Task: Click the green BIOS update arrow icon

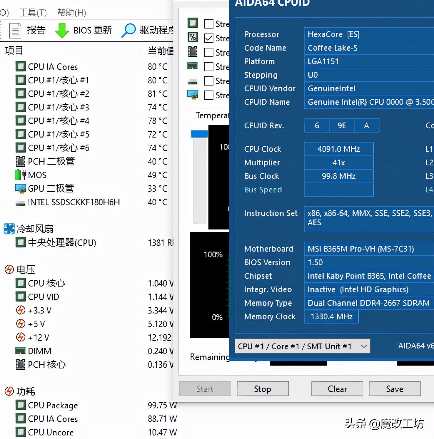Action: pos(62,30)
